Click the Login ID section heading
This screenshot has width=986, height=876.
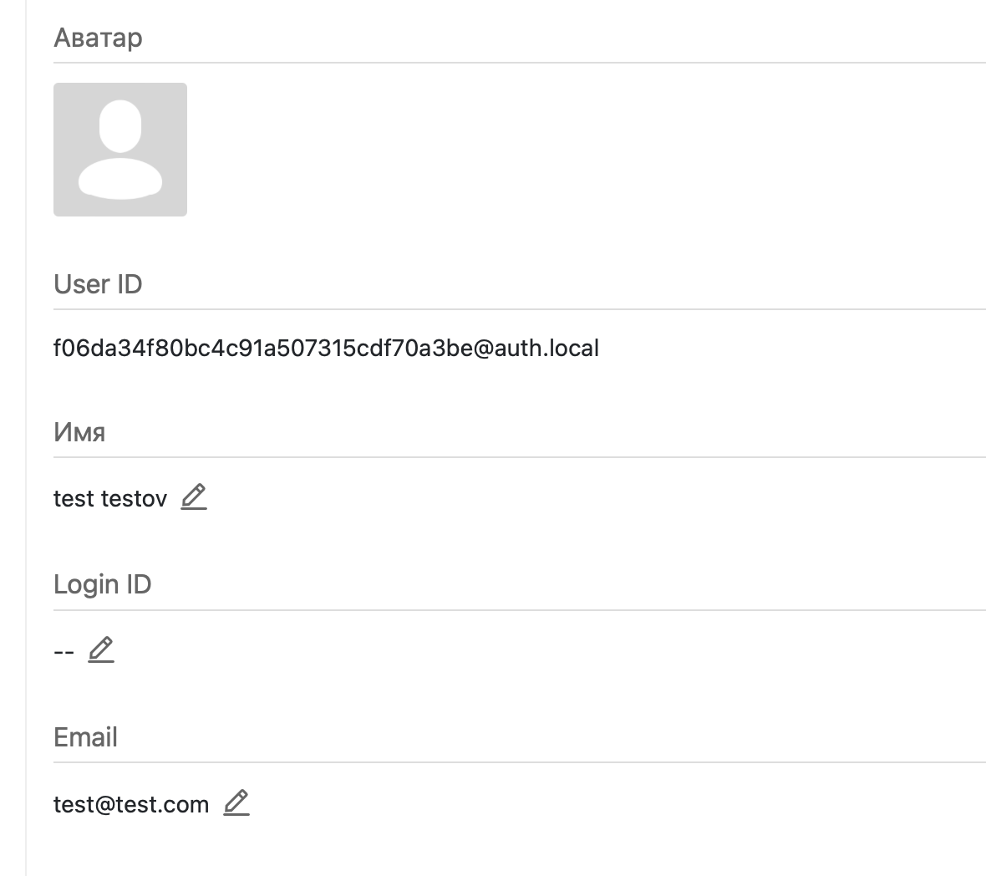[x=102, y=584]
